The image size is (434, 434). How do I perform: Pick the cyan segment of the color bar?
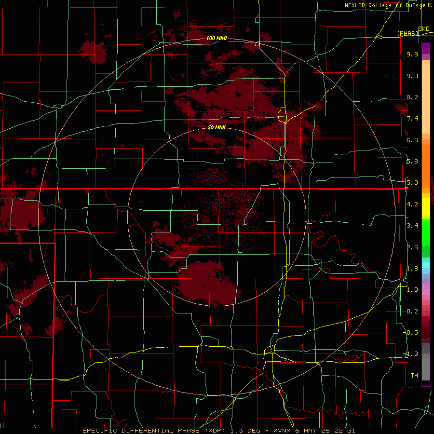pyautogui.click(x=426, y=265)
